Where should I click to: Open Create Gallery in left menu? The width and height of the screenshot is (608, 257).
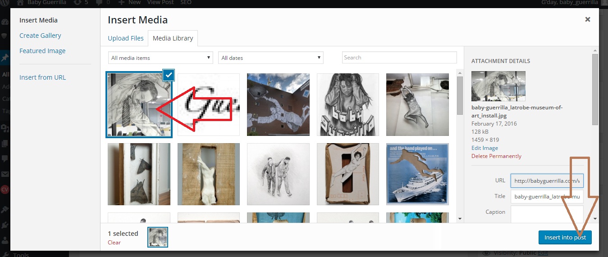40,36
